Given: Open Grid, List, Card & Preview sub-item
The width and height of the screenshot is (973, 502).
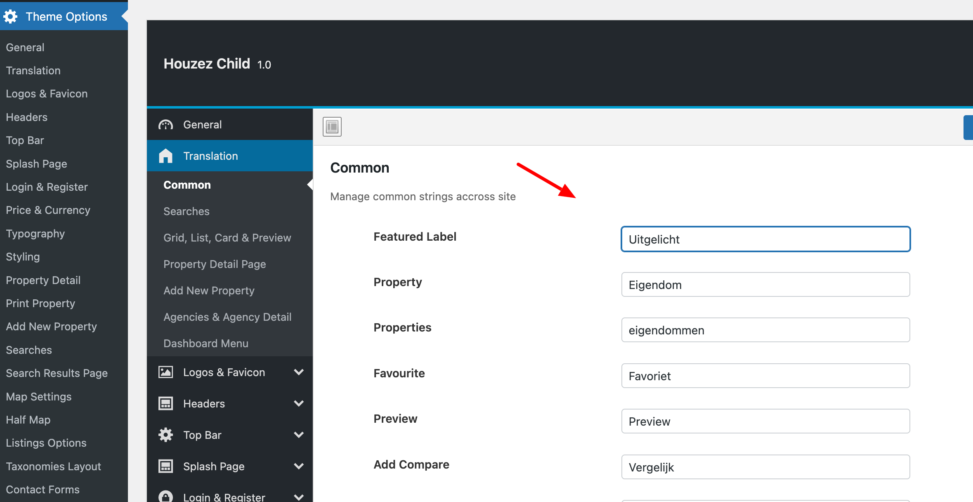Looking at the screenshot, I should [227, 238].
